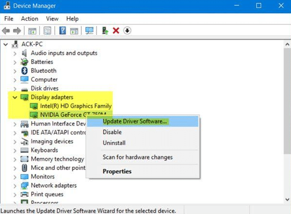The height and width of the screenshot is (214, 291).
Task: Click the Human Interface Devices icon
Action: tap(24, 124)
